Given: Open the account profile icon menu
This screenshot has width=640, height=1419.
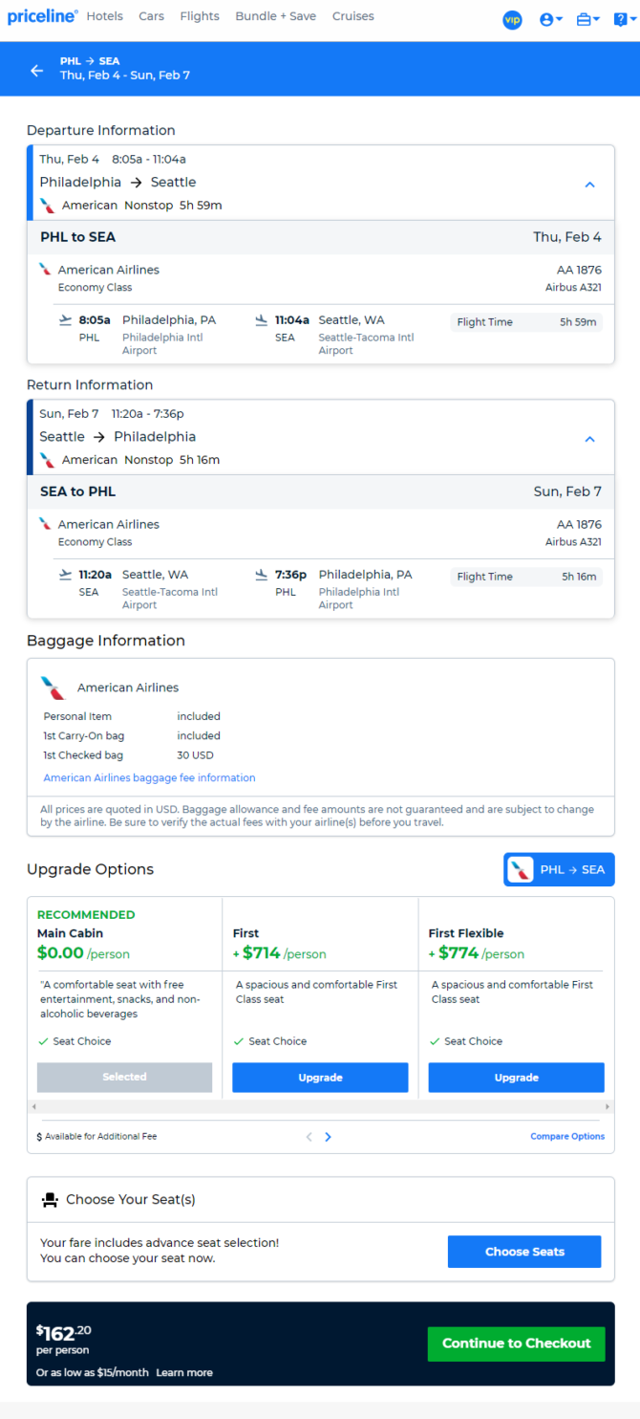Looking at the screenshot, I should 551,19.
